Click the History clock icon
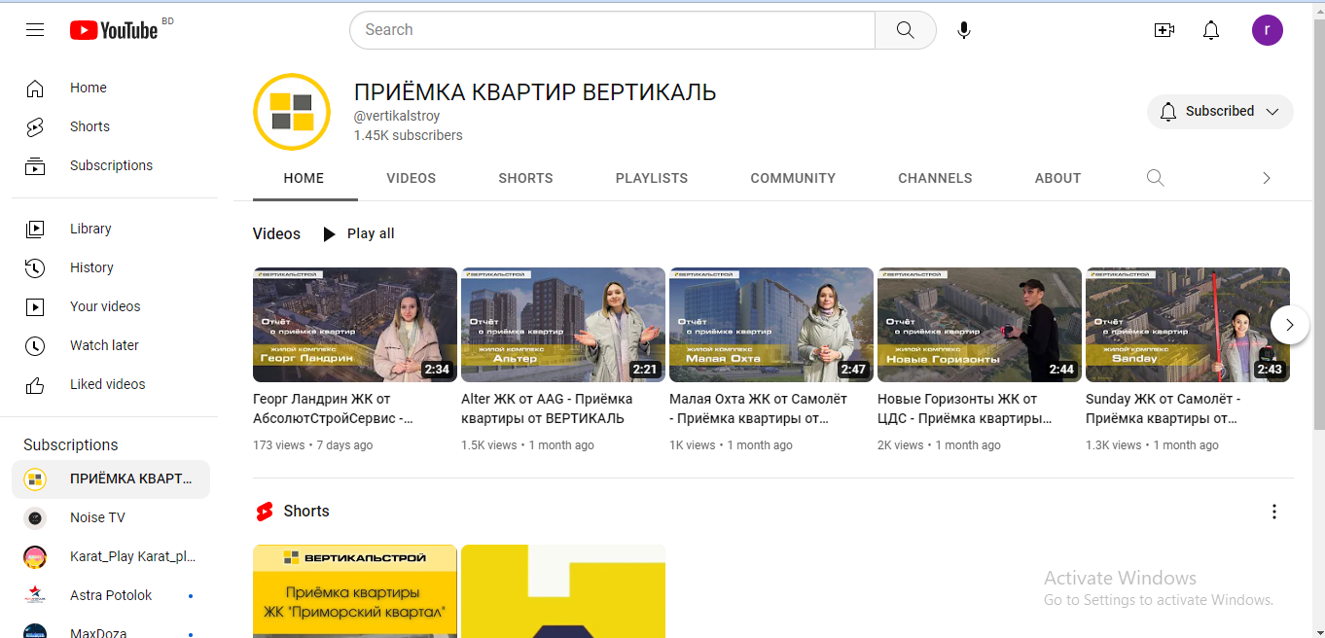1325x638 pixels. [35, 268]
